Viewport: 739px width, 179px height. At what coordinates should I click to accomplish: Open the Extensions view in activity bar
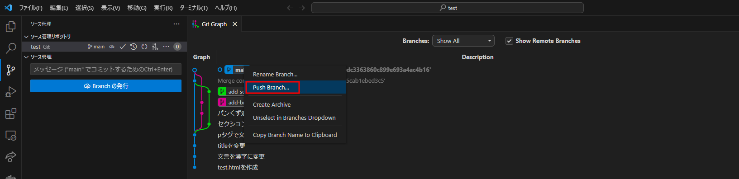(x=10, y=113)
